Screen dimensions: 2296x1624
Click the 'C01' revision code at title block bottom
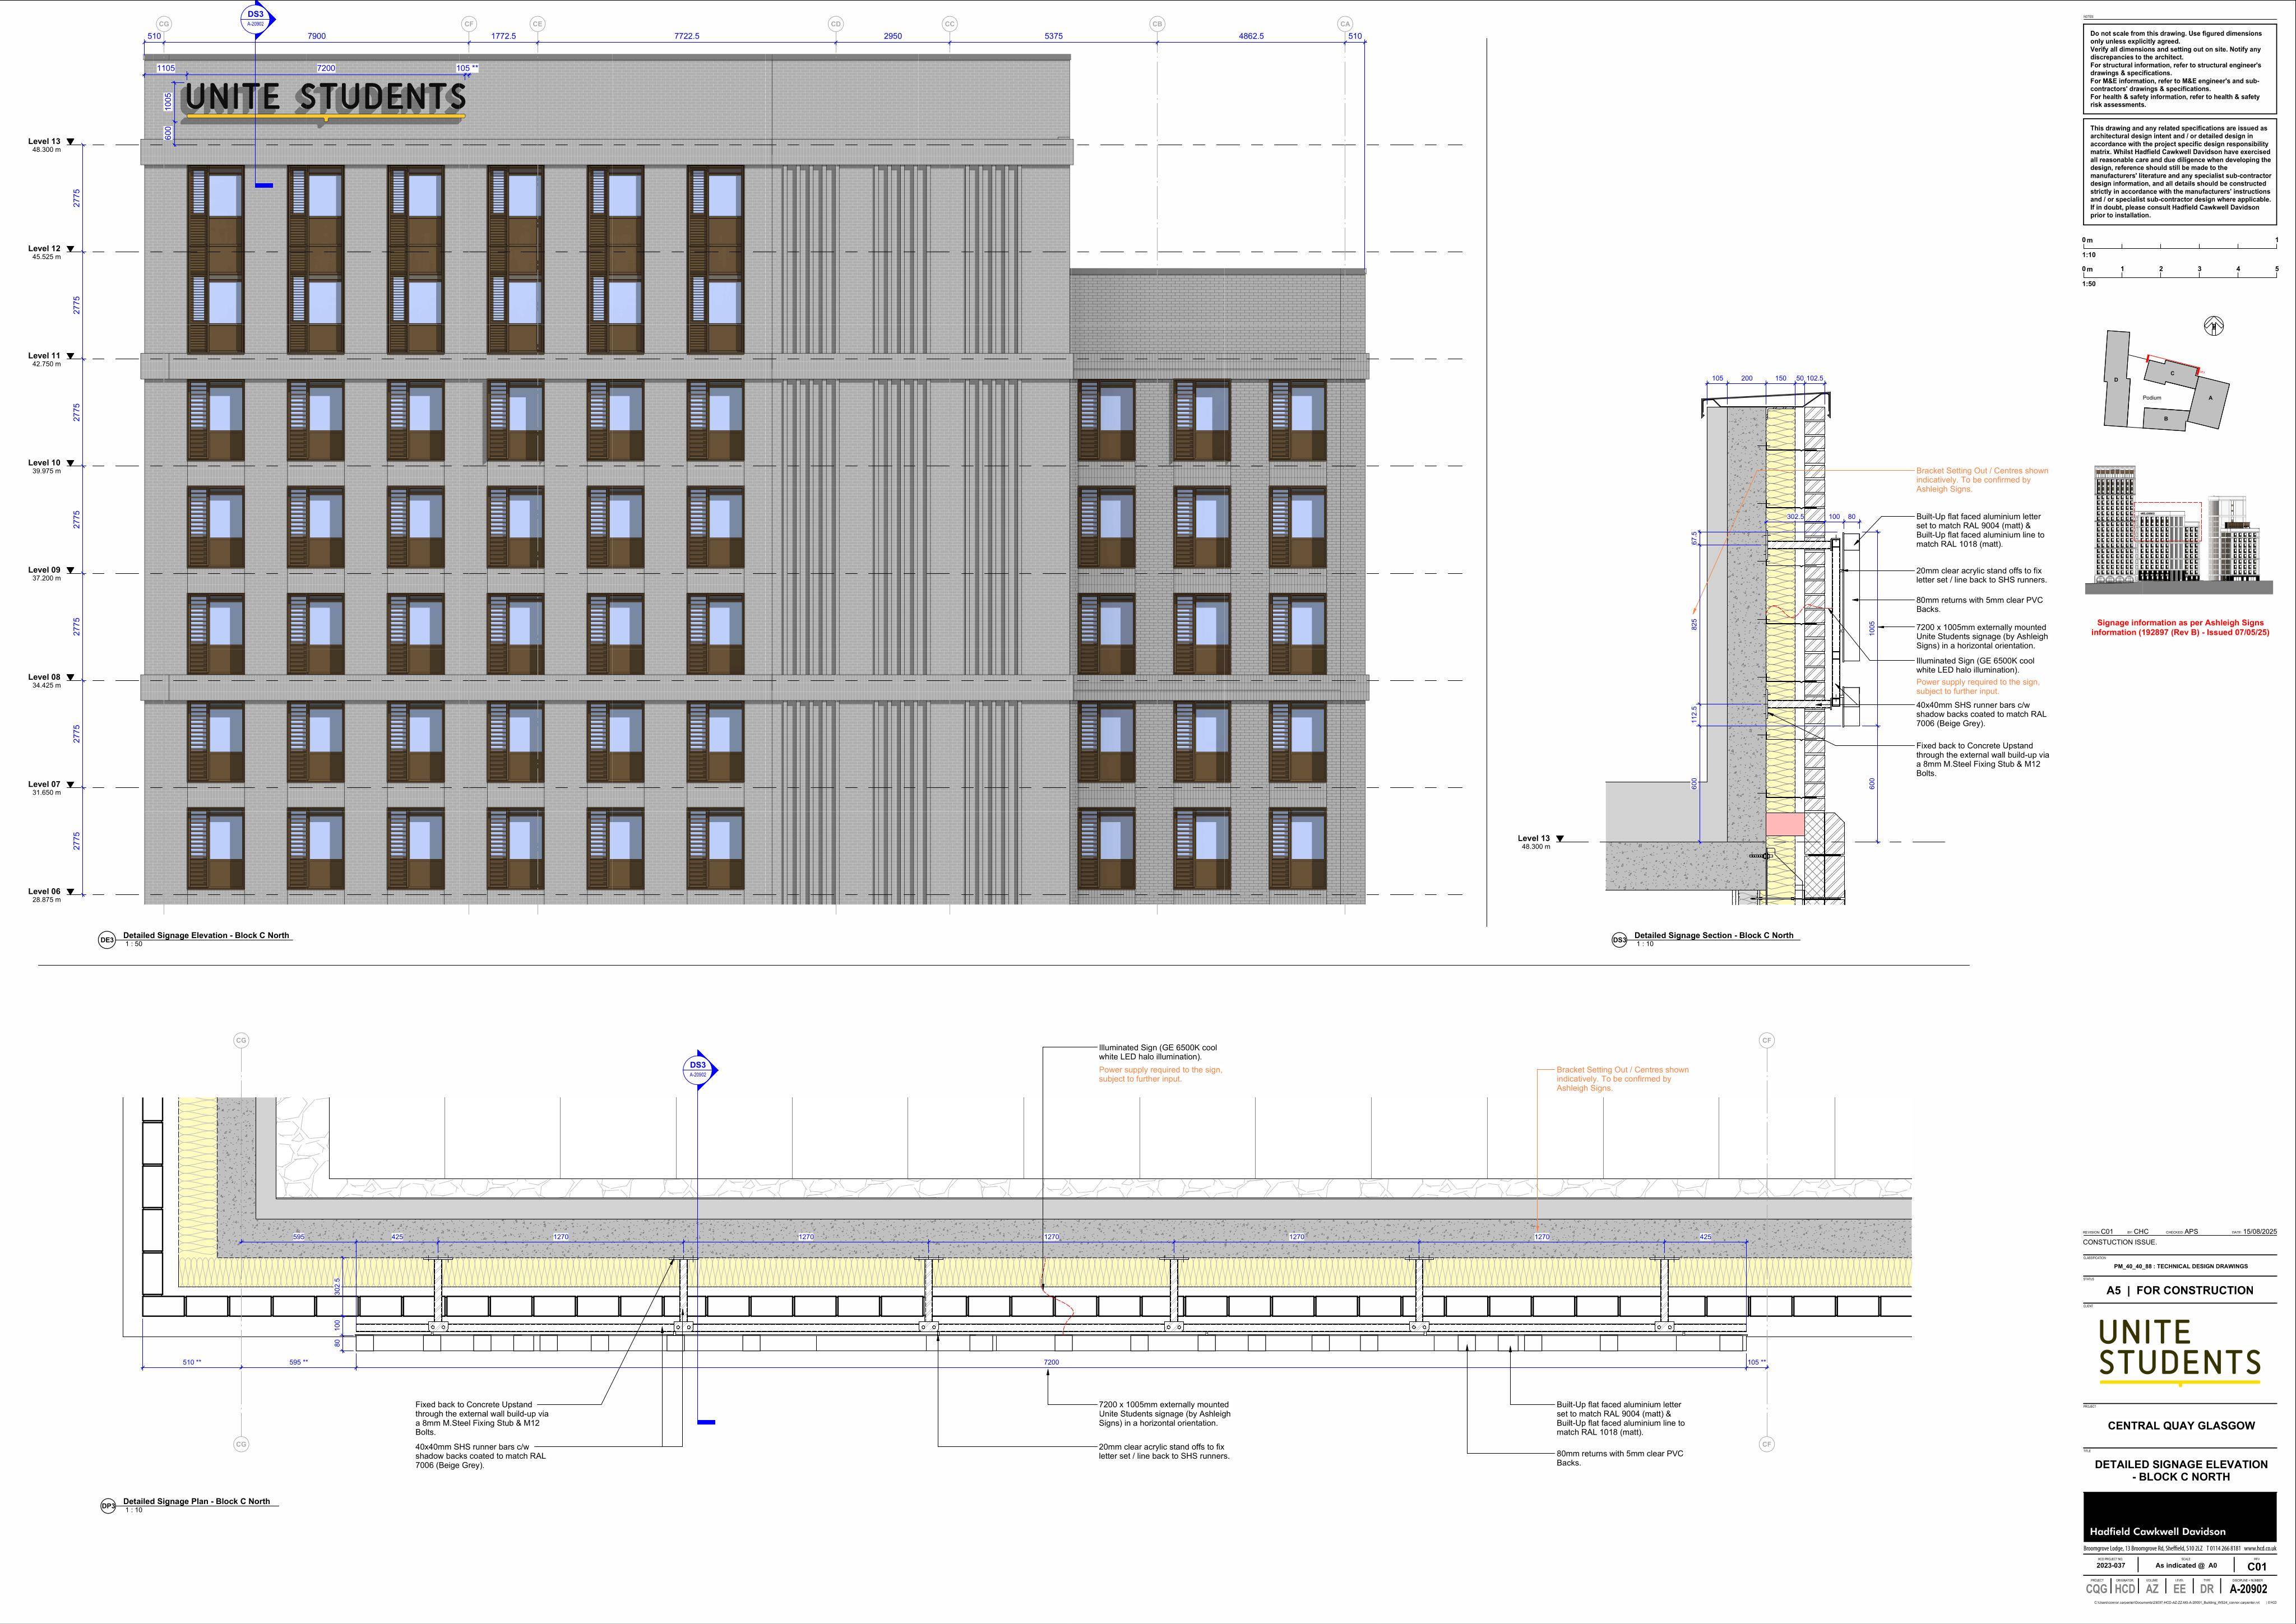click(2257, 1567)
